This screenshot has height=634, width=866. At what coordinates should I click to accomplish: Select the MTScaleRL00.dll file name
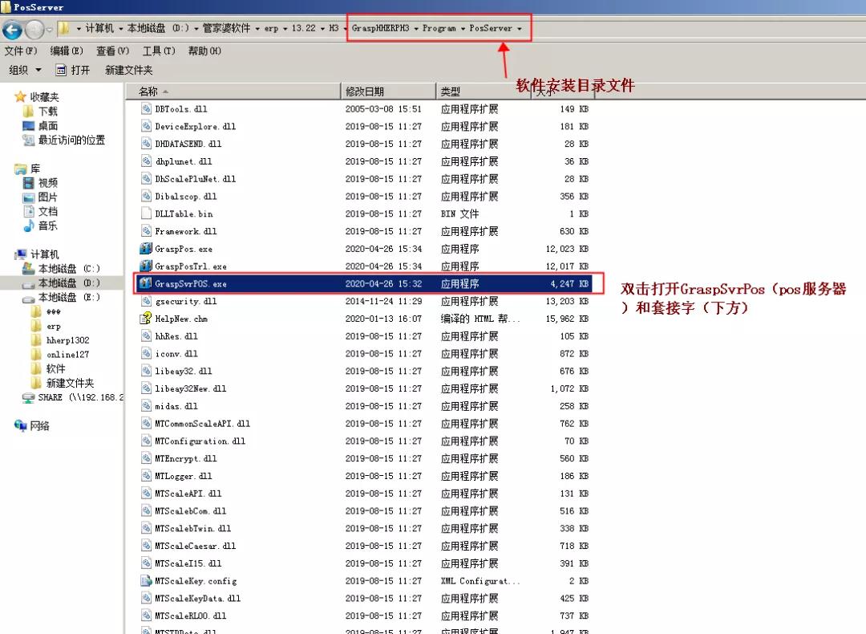[191, 616]
